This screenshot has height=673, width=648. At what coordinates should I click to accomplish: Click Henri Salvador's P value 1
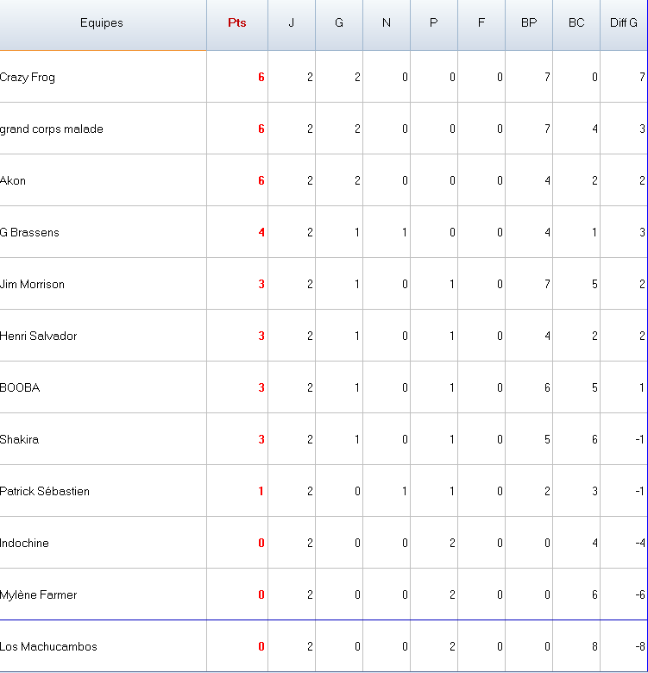[x=452, y=336]
